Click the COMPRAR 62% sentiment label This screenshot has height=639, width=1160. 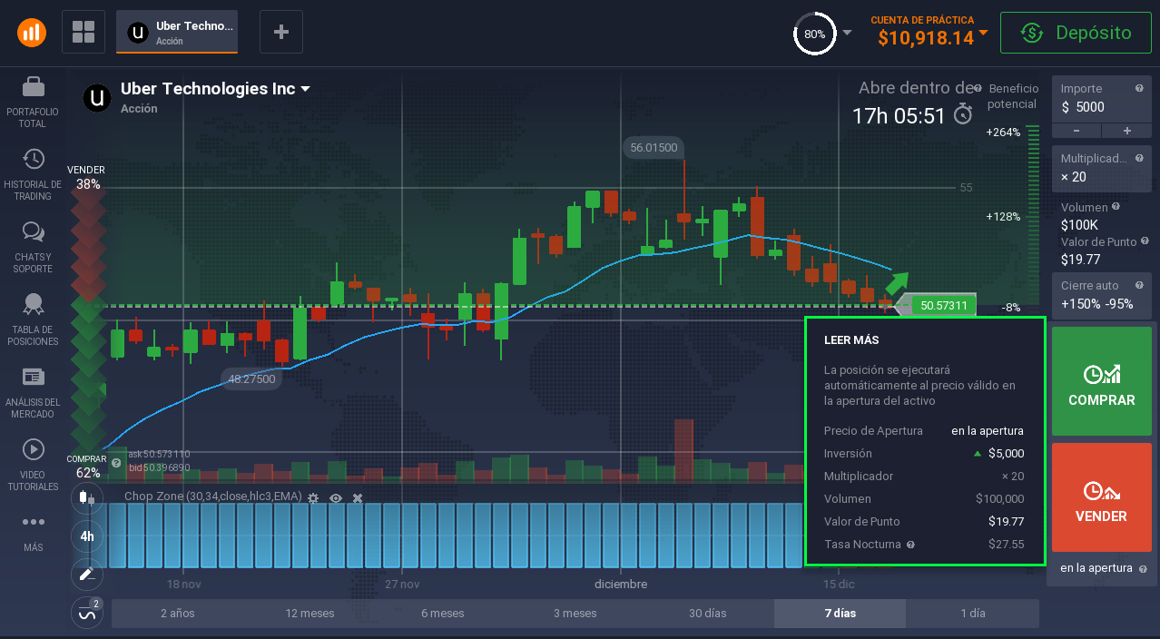88,467
